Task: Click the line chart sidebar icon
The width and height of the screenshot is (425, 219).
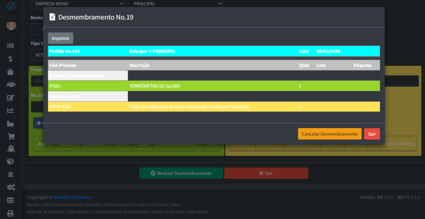Action: [x=11, y=110]
